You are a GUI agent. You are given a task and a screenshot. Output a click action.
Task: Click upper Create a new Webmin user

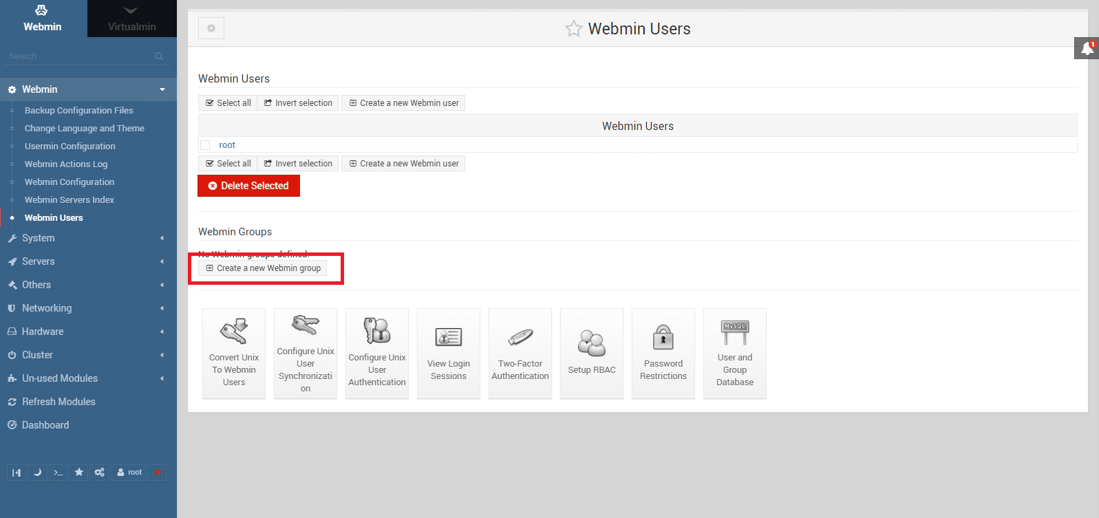click(403, 103)
